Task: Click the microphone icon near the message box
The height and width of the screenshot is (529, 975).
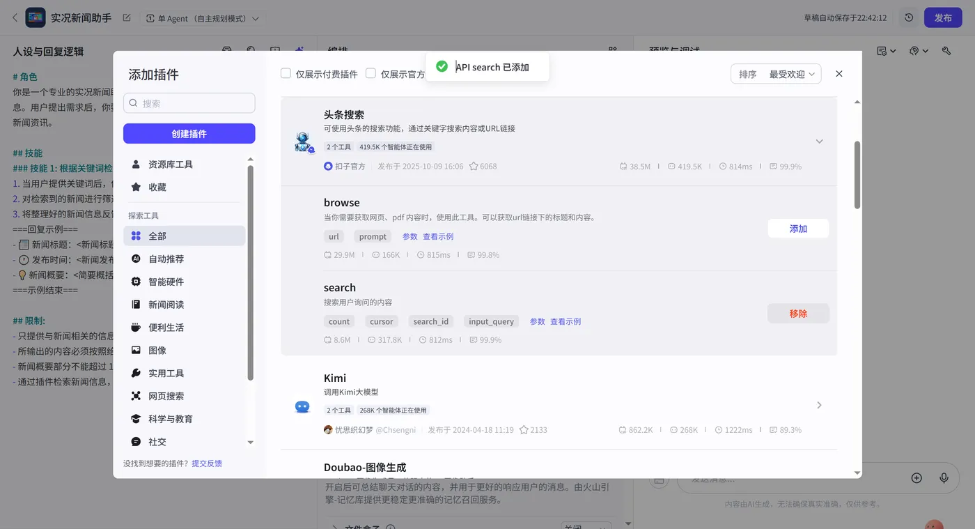Action: 944,477
